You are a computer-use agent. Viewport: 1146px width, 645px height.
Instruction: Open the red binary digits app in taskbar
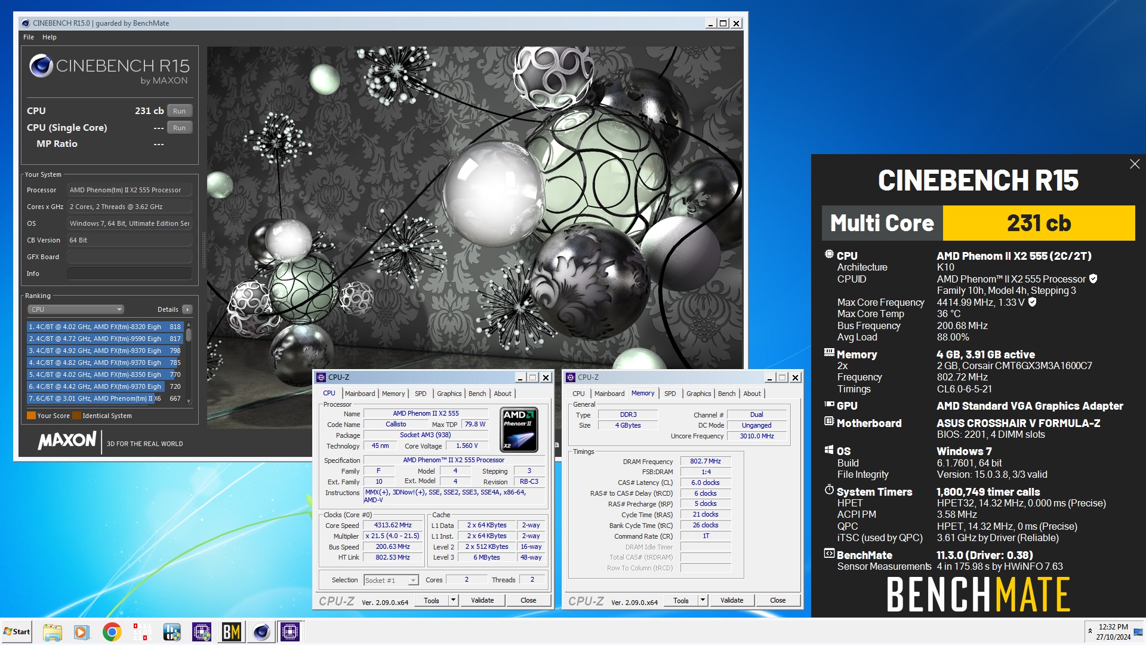[141, 632]
